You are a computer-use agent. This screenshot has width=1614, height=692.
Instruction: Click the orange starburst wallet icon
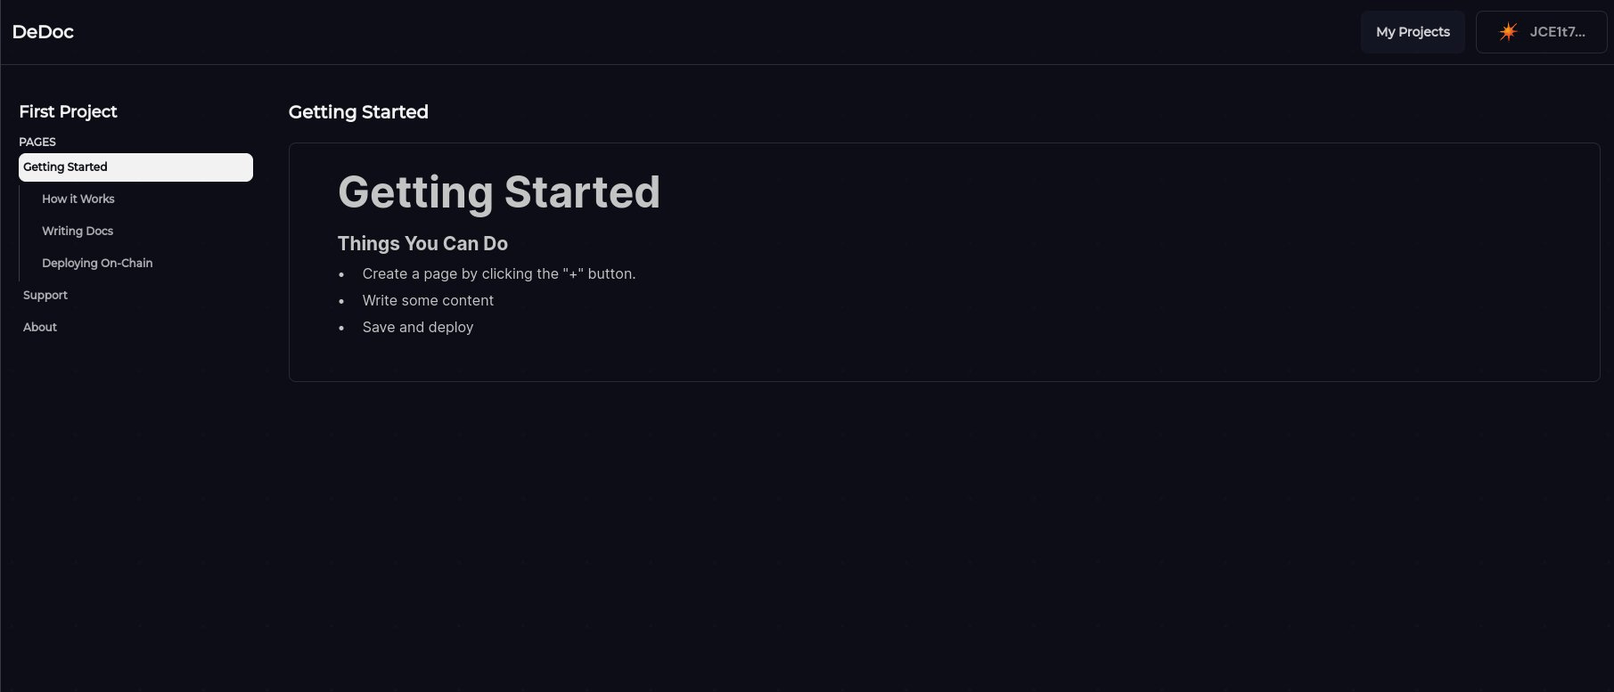tap(1507, 32)
